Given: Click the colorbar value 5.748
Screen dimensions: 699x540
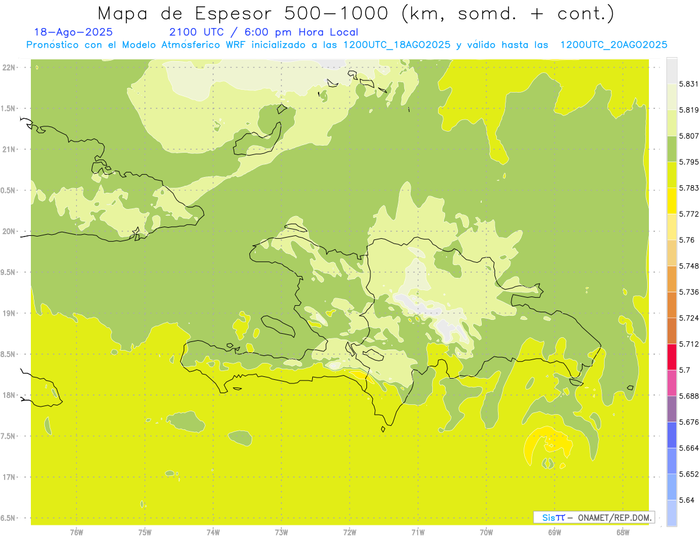Looking at the screenshot, I should point(689,266).
